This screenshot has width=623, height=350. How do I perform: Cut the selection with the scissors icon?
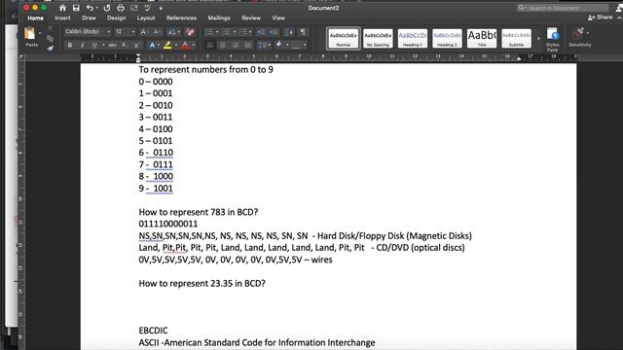[x=50, y=28]
